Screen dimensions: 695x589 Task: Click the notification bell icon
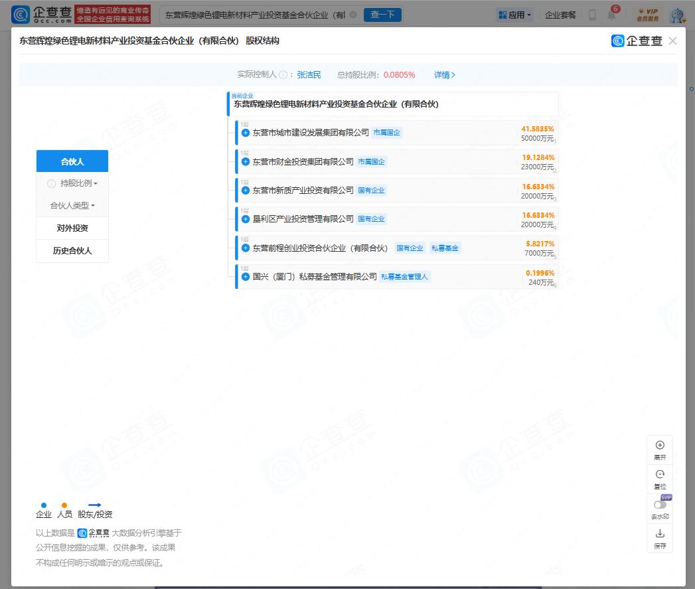tap(611, 15)
